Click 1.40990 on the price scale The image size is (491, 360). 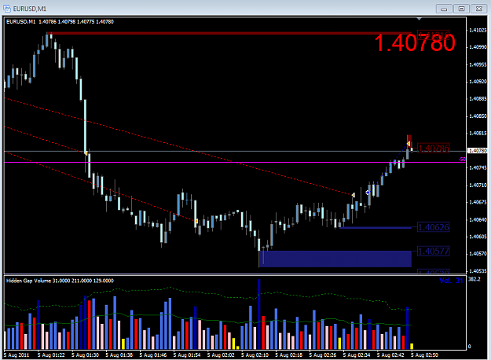478,47
